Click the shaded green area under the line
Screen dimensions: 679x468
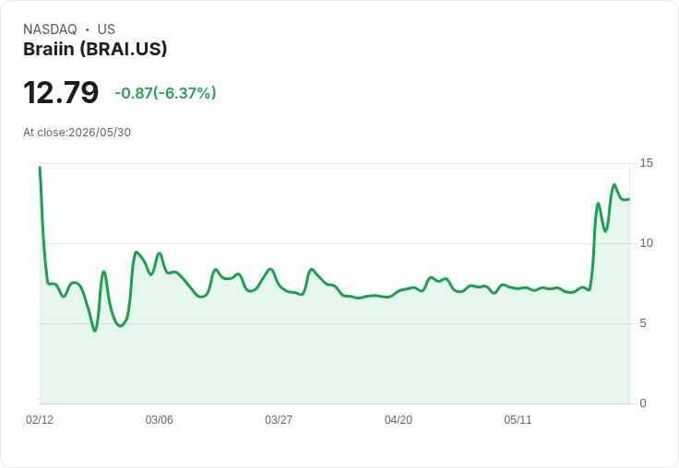click(334, 355)
